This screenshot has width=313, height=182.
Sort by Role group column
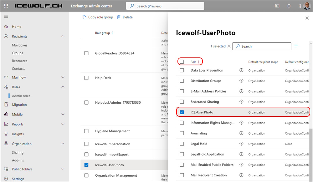pyautogui.click(x=104, y=33)
